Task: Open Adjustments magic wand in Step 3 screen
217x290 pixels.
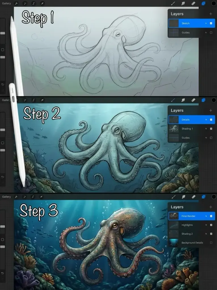Action: coord(24,197)
